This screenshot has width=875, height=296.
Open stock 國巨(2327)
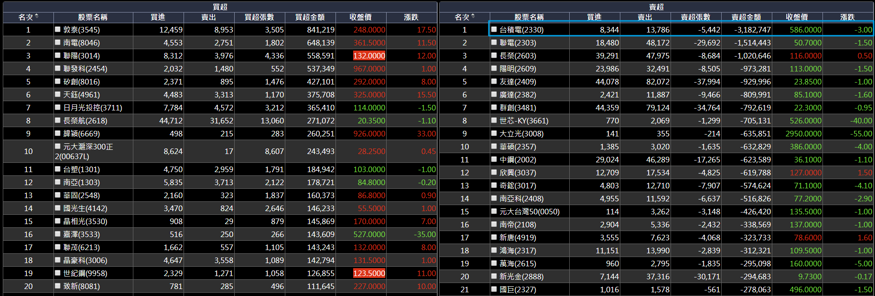518,290
